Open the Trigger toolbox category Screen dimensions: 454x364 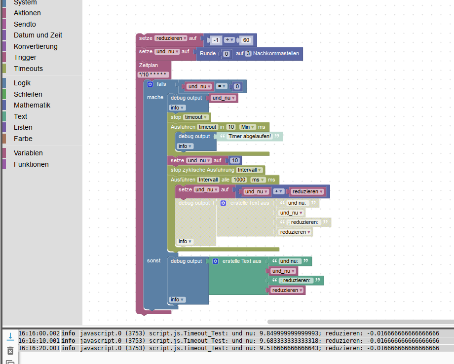coord(25,58)
